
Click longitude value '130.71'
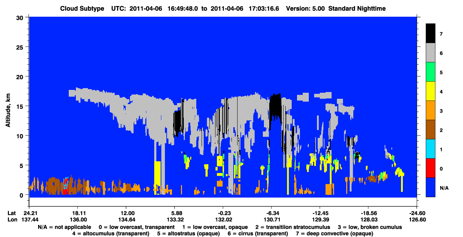pos(271,220)
